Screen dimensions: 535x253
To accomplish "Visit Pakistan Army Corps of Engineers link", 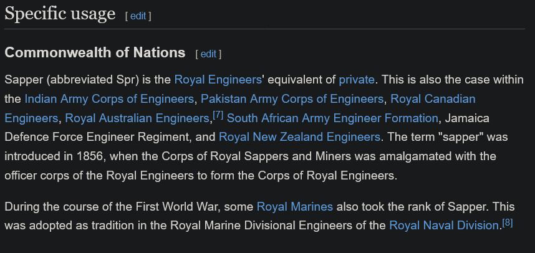I will [x=292, y=99].
